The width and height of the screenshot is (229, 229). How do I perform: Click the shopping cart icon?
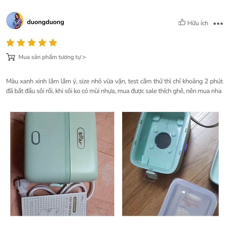[x=11, y=57]
